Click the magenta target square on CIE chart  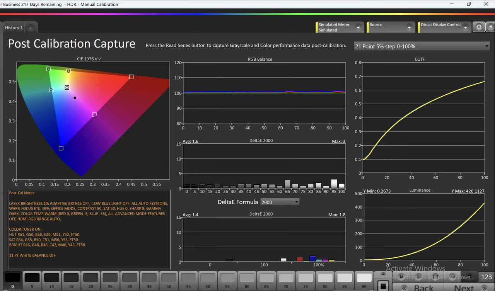(94, 114)
